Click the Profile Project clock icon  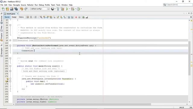tap(78, 9)
